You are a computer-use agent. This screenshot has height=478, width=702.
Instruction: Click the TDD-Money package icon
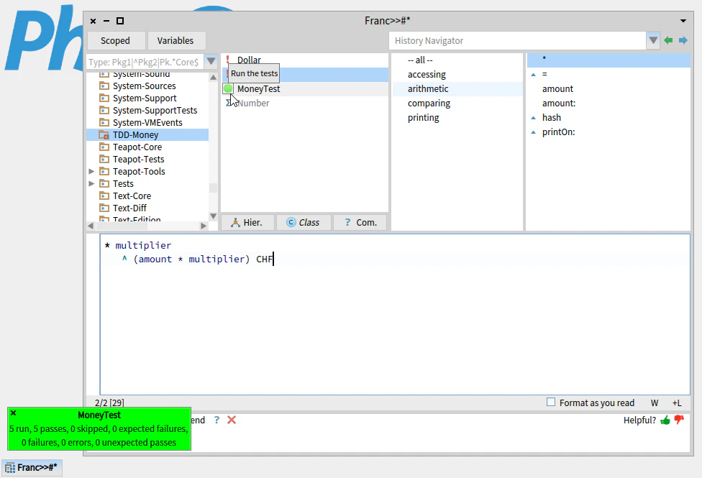104,134
